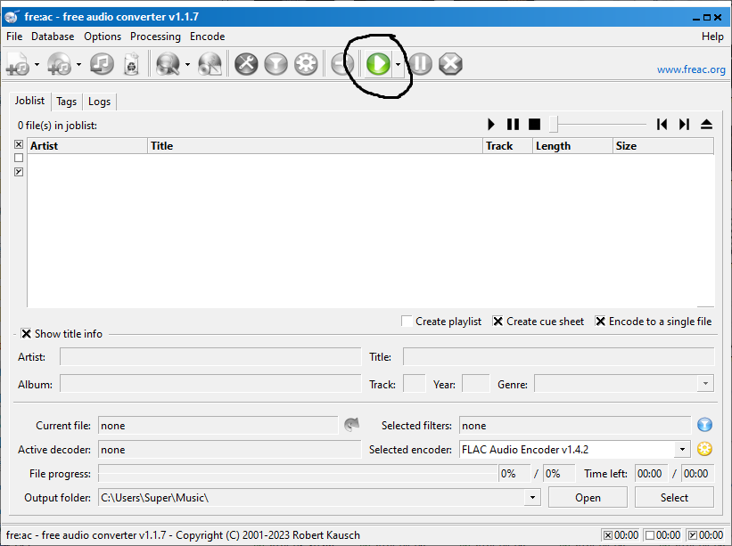Open the Selected encoder dropdown
Screen dimensions: 732x546
pos(682,450)
